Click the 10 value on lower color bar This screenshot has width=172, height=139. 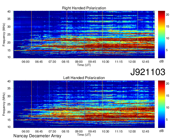click(167, 108)
